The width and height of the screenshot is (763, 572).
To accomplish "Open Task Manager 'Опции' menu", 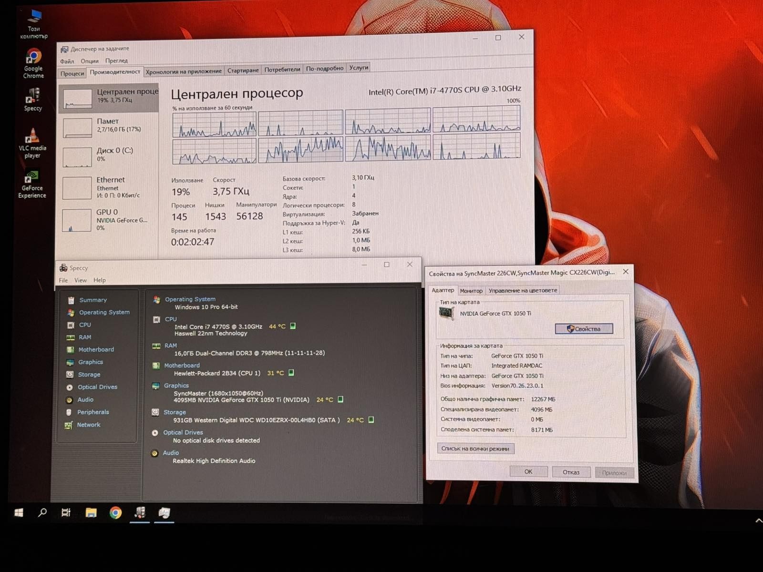I will [x=90, y=61].
